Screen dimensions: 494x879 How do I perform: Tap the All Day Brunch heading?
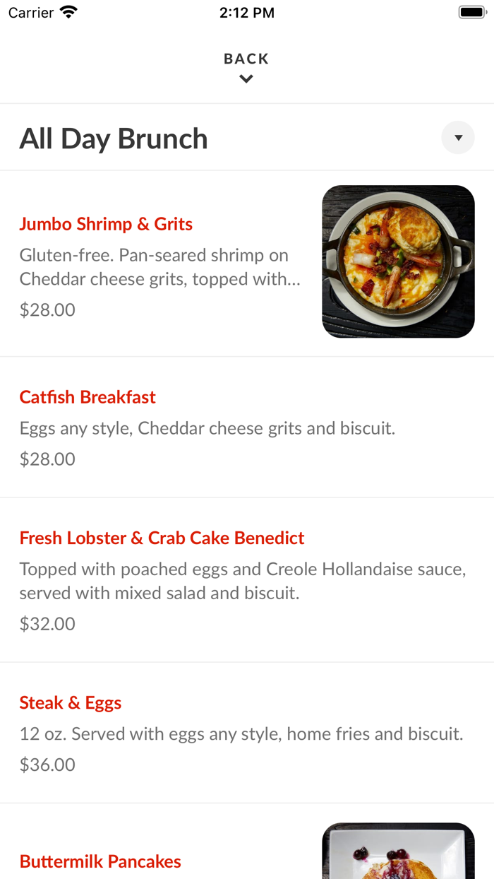114,138
